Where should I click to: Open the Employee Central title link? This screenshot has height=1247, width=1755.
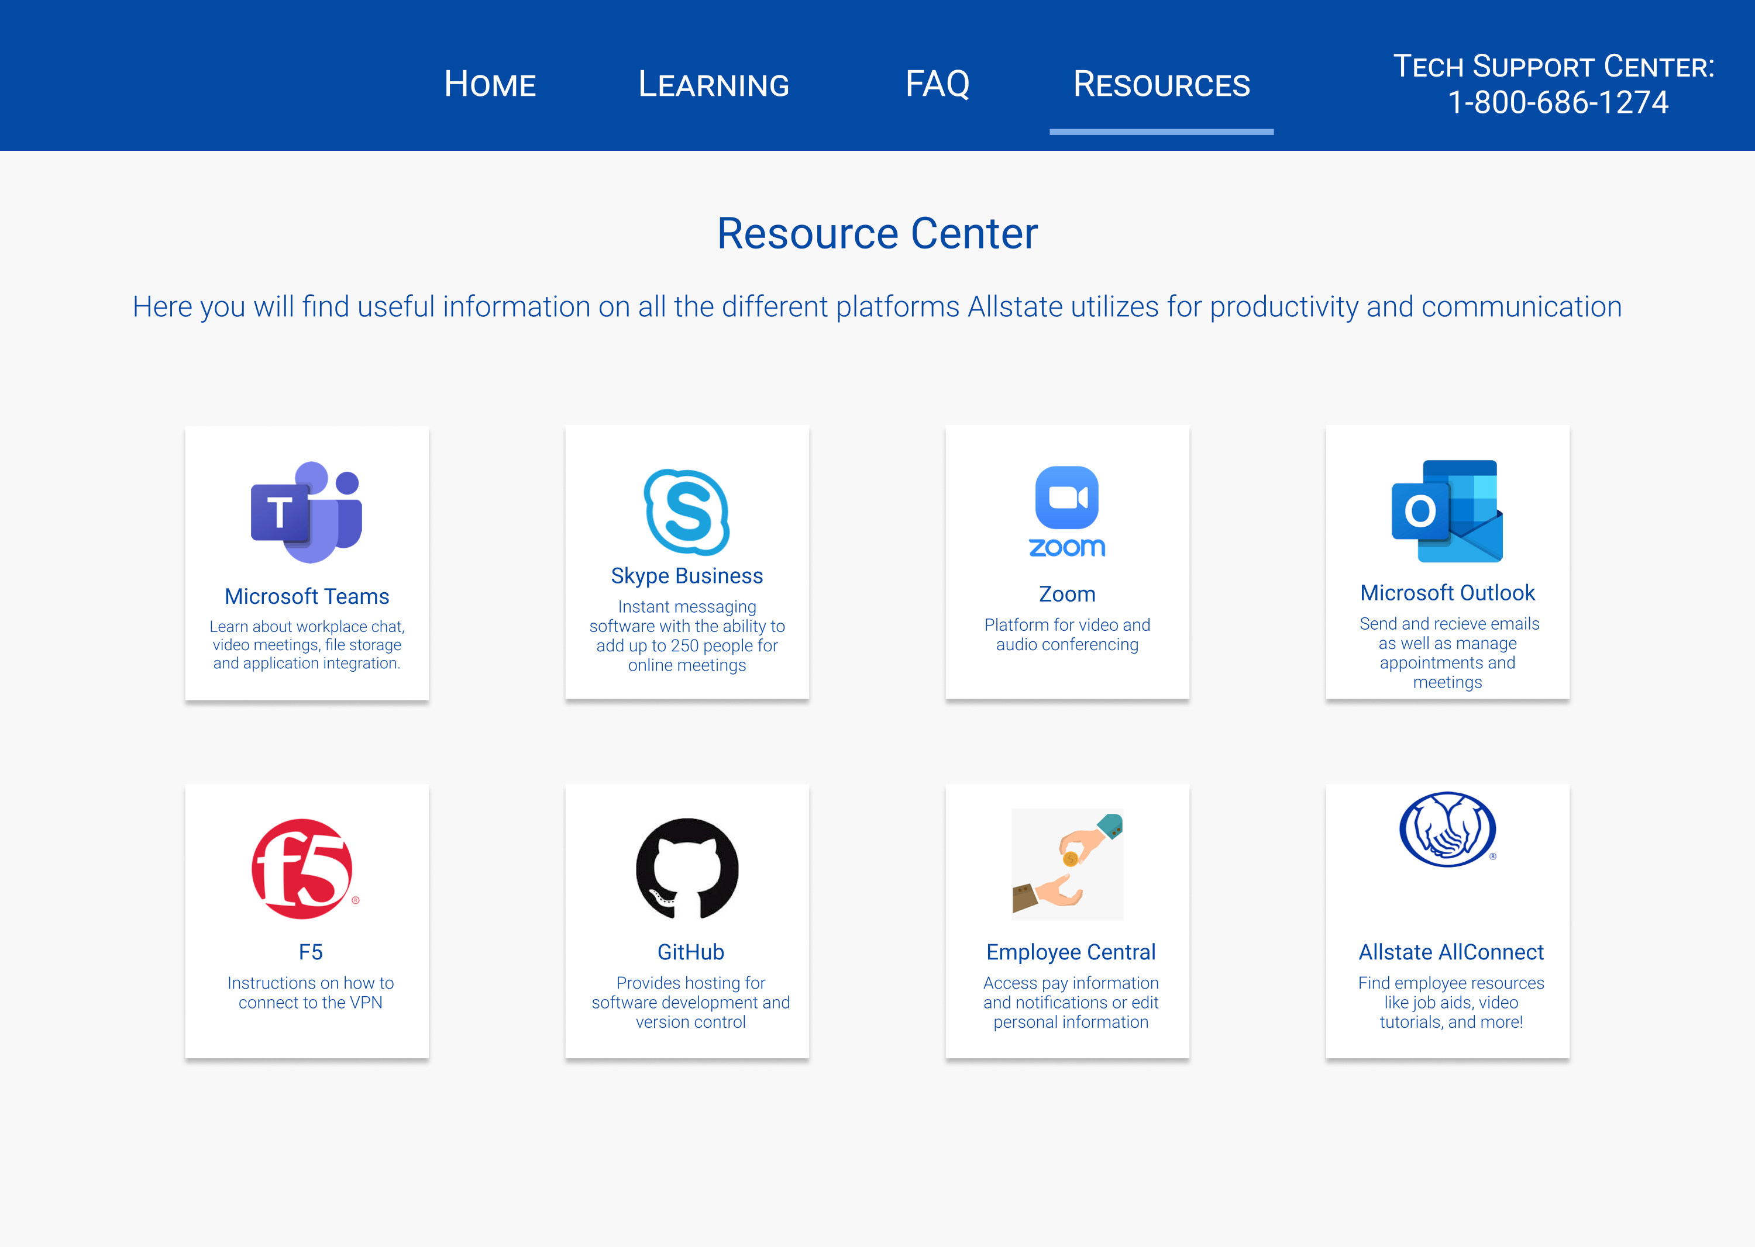1071,952
